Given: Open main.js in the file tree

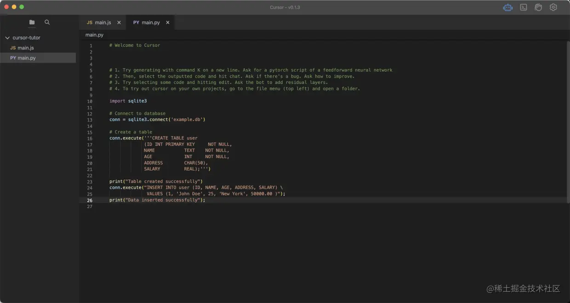Looking at the screenshot, I should (26, 48).
